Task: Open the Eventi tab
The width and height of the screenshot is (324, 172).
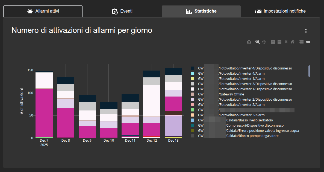Action: click(x=122, y=11)
